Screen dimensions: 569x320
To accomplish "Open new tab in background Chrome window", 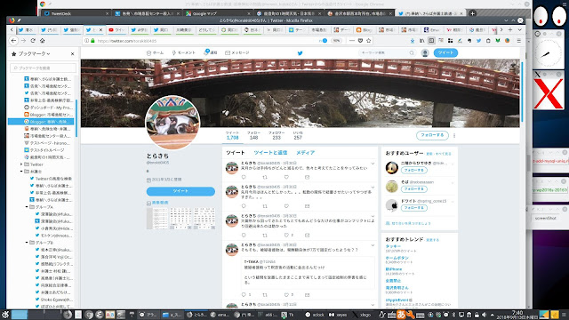I will pyautogui.click(x=472, y=13).
